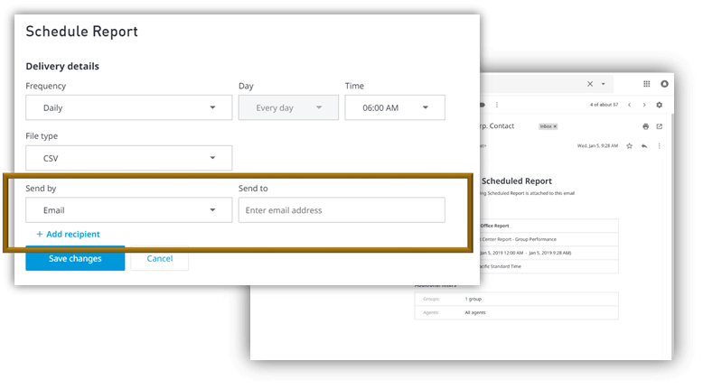Print the email using the printer icon

[645, 126]
